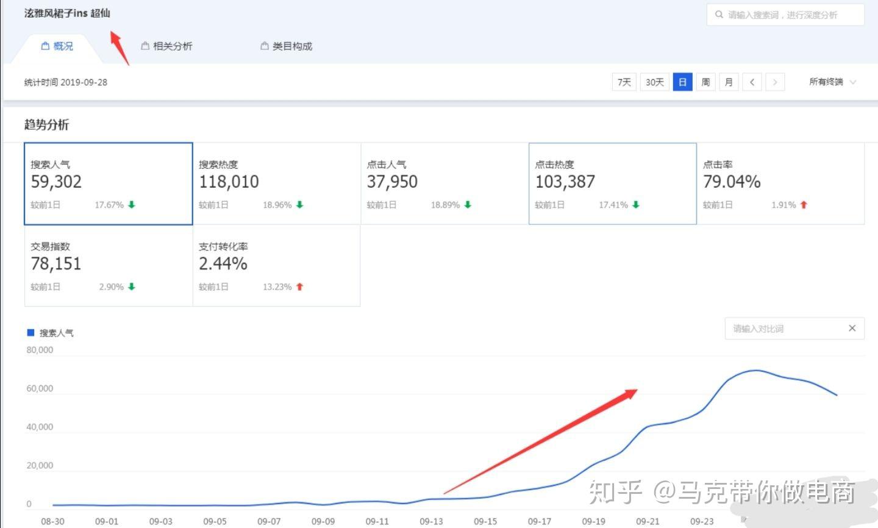Screen dimensions: 878x528
Task: Click the value 118,010
Action: [x=229, y=182]
